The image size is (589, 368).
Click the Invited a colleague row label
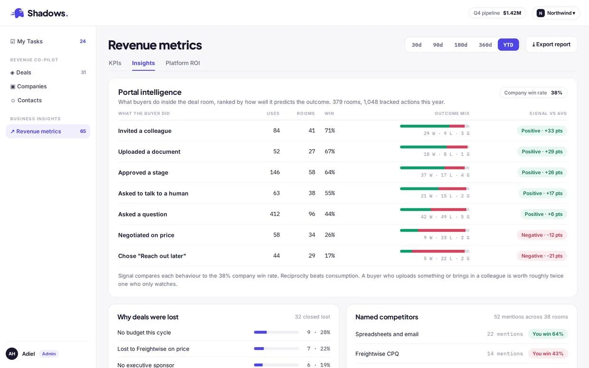pyautogui.click(x=145, y=131)
